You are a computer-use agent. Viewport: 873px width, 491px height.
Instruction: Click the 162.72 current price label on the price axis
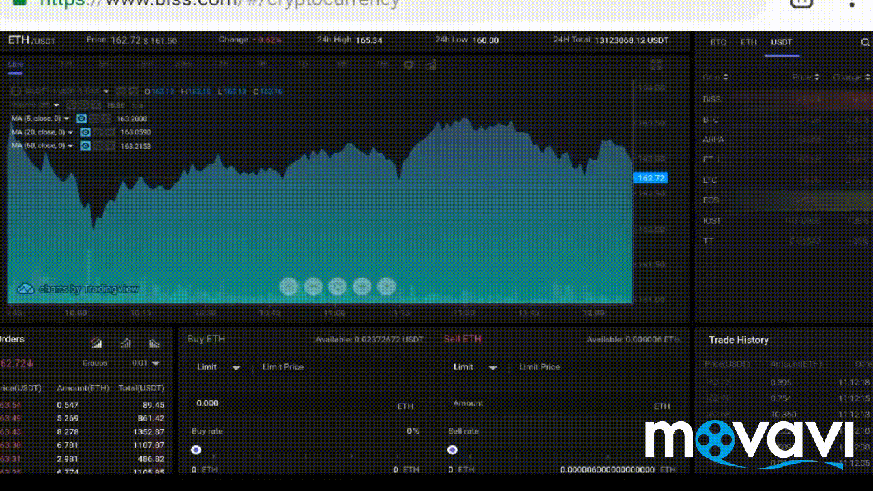[x=651, y=178]
